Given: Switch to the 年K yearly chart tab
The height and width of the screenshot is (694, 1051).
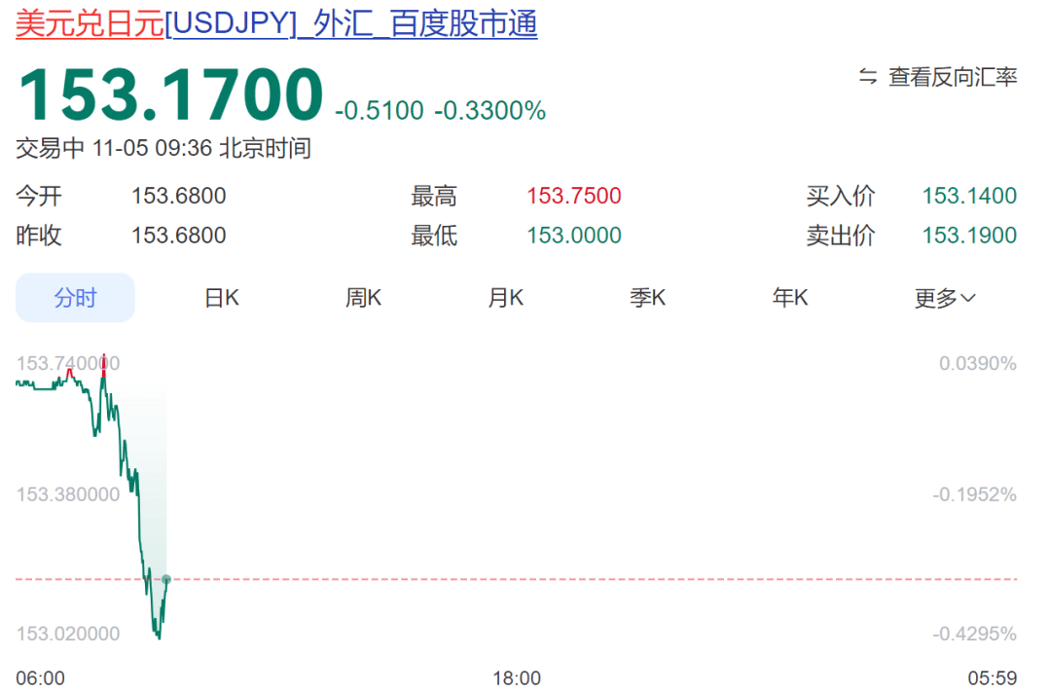Looking at the screenshot, I should point(789,298).
